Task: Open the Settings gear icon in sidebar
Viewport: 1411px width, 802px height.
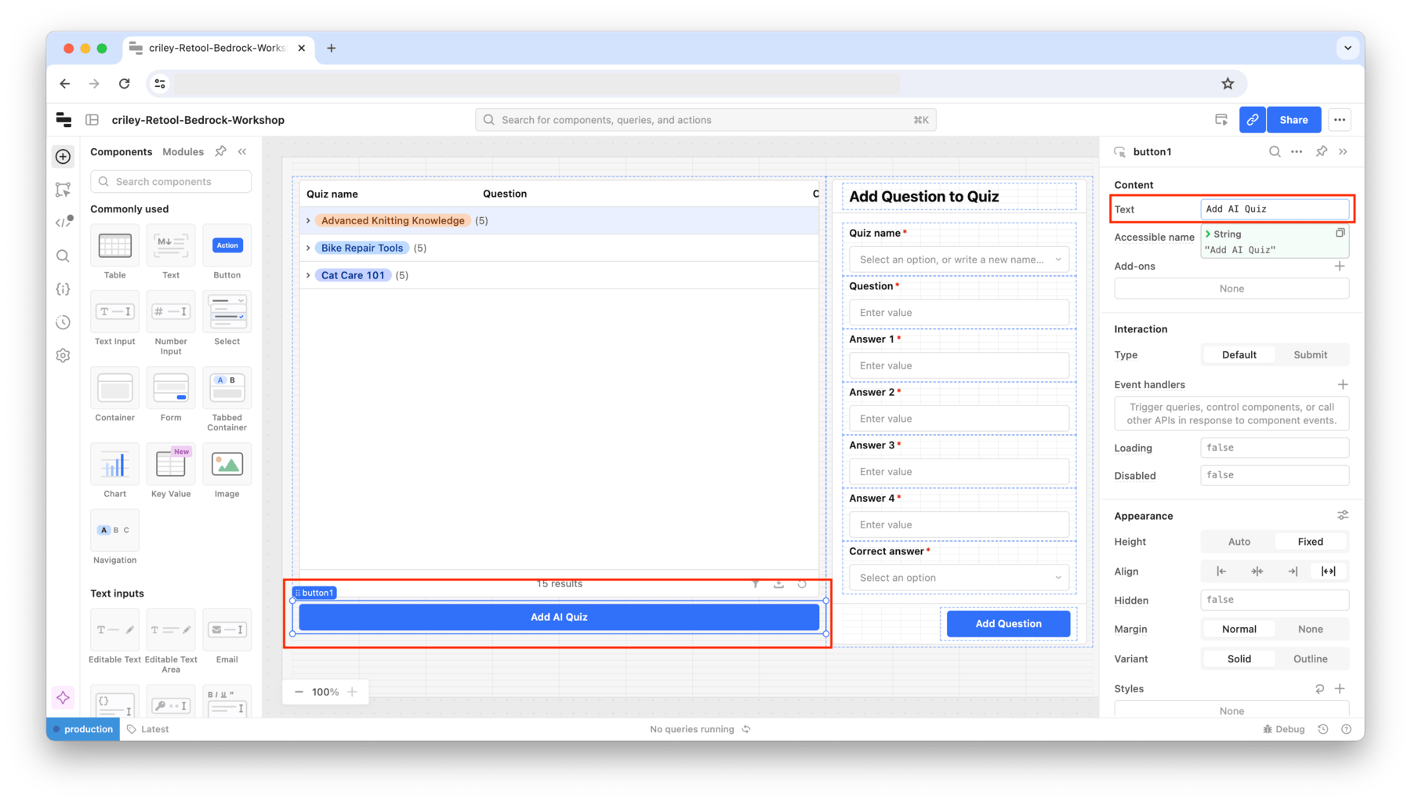Action: [x=63, y=356]
